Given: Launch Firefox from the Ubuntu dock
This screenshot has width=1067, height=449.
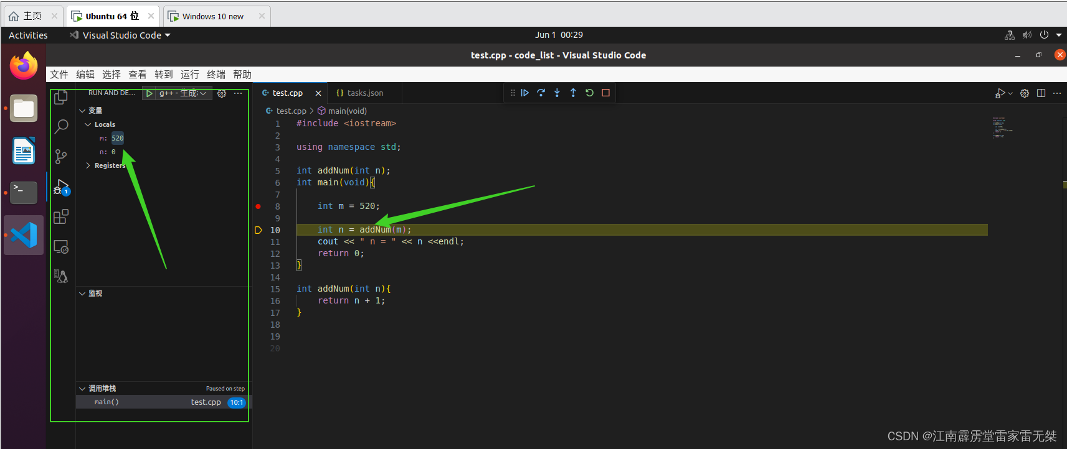Looking at the screenshot, I should [24, 65].
